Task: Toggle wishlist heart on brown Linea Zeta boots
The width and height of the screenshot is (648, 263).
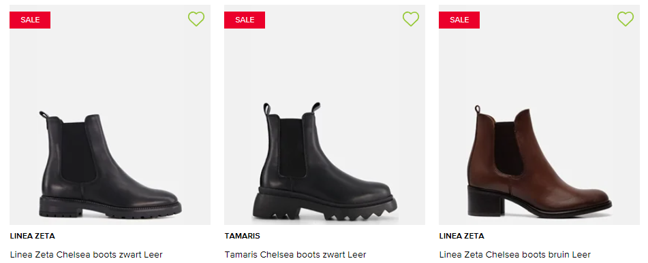Action: (x=626, y=19)
